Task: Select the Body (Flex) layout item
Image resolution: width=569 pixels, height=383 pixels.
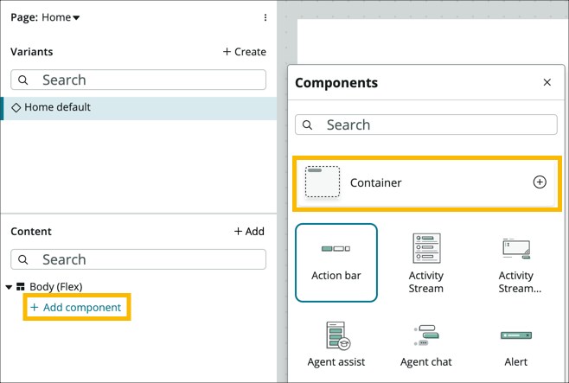Action: coord(56,287)
